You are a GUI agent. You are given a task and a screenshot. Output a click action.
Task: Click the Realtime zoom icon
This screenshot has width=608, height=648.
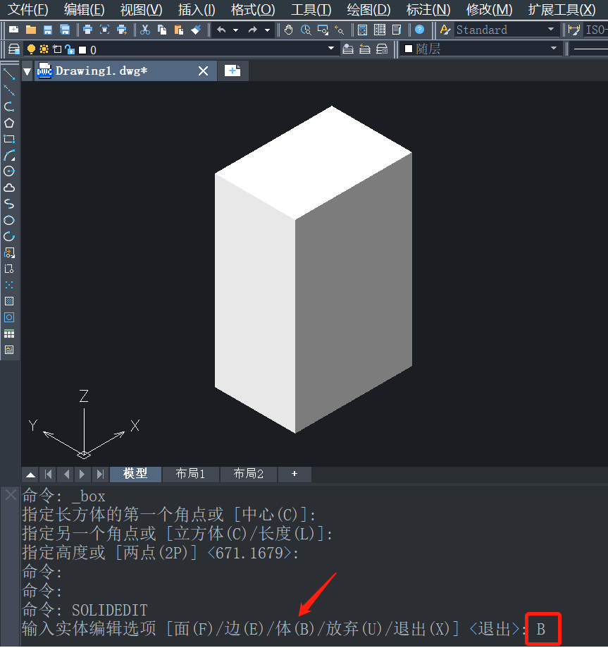coord(306,30)
